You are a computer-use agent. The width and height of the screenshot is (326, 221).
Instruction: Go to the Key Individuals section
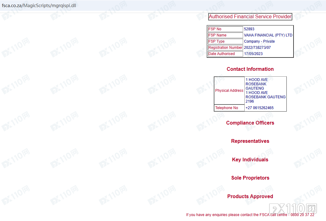coord(250,159)
